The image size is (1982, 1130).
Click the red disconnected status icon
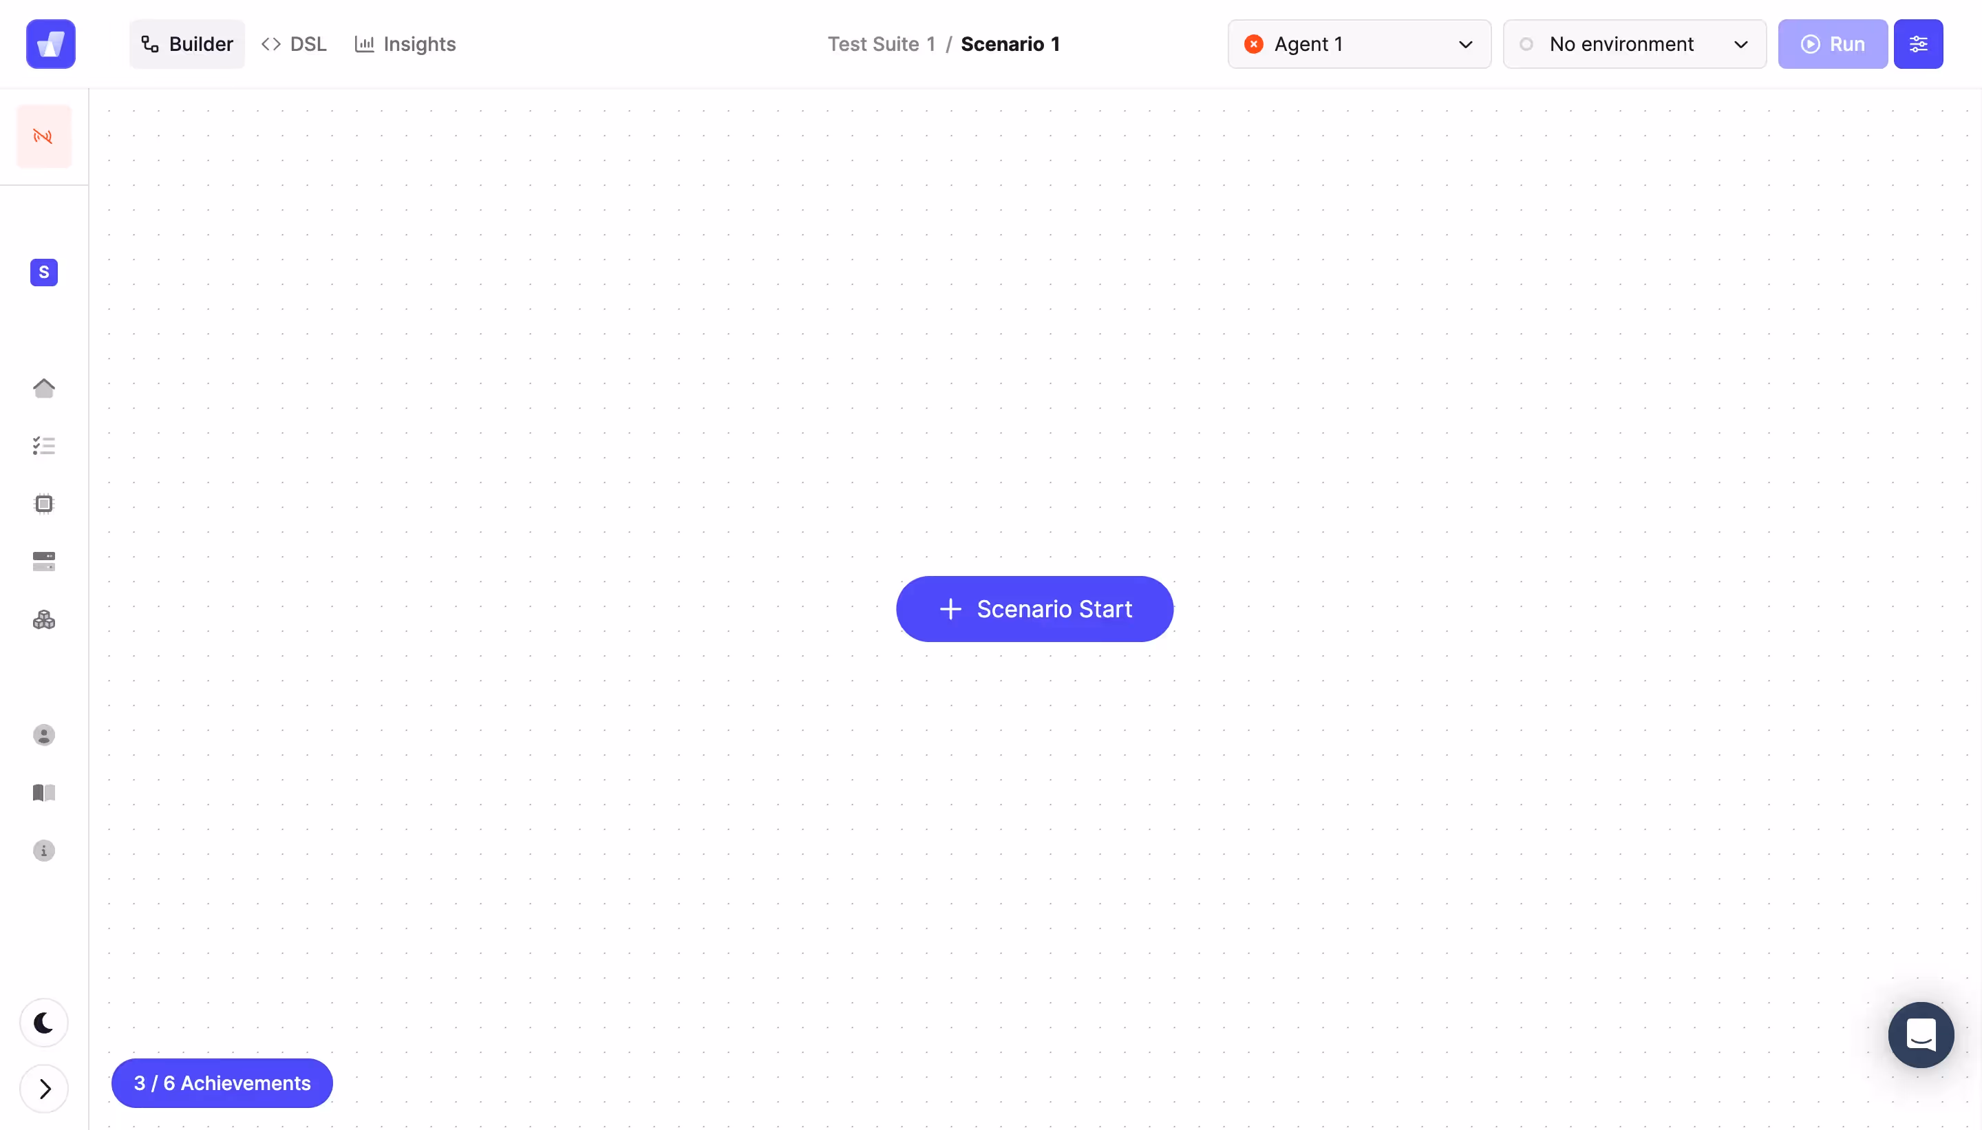tap(43, 136)
